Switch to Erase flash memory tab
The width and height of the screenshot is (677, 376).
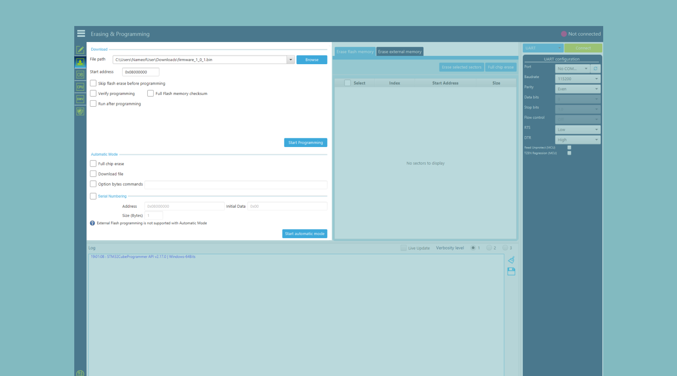(355, 52)
